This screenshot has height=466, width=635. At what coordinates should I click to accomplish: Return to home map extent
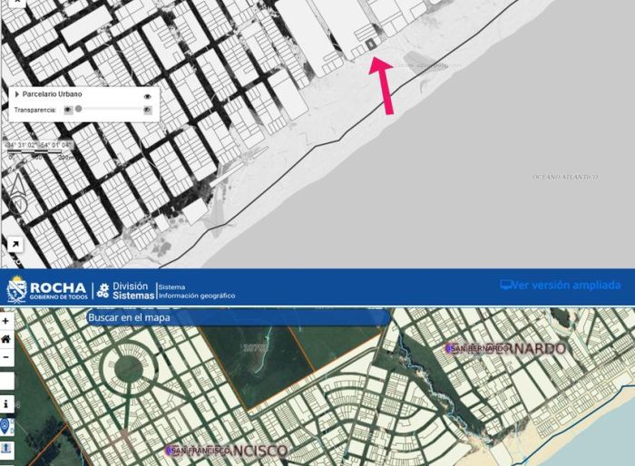point(5,339)
